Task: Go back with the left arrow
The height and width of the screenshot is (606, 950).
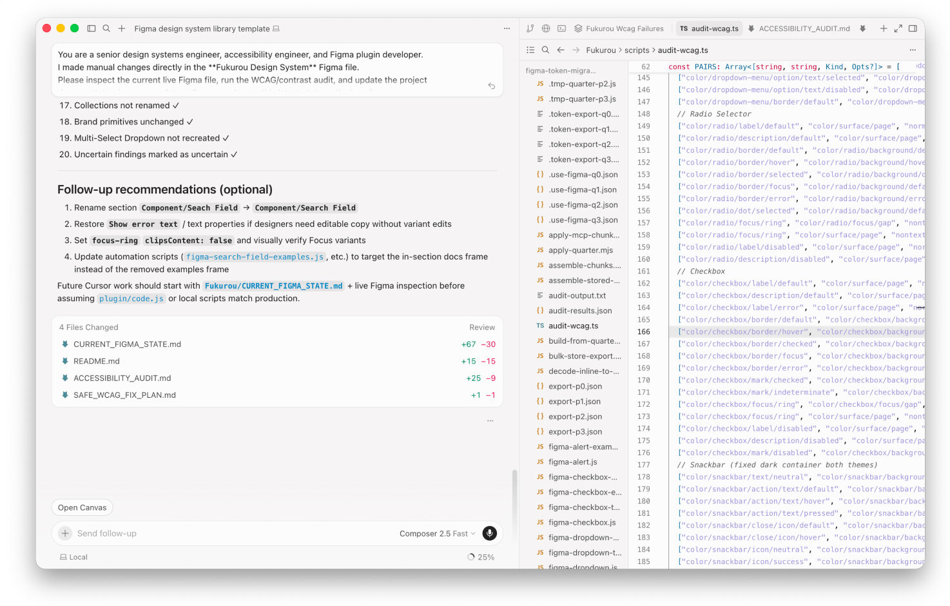Action: [x=561, y=50]
